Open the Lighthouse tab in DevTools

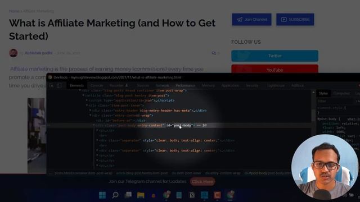click(x=276, y=86)
